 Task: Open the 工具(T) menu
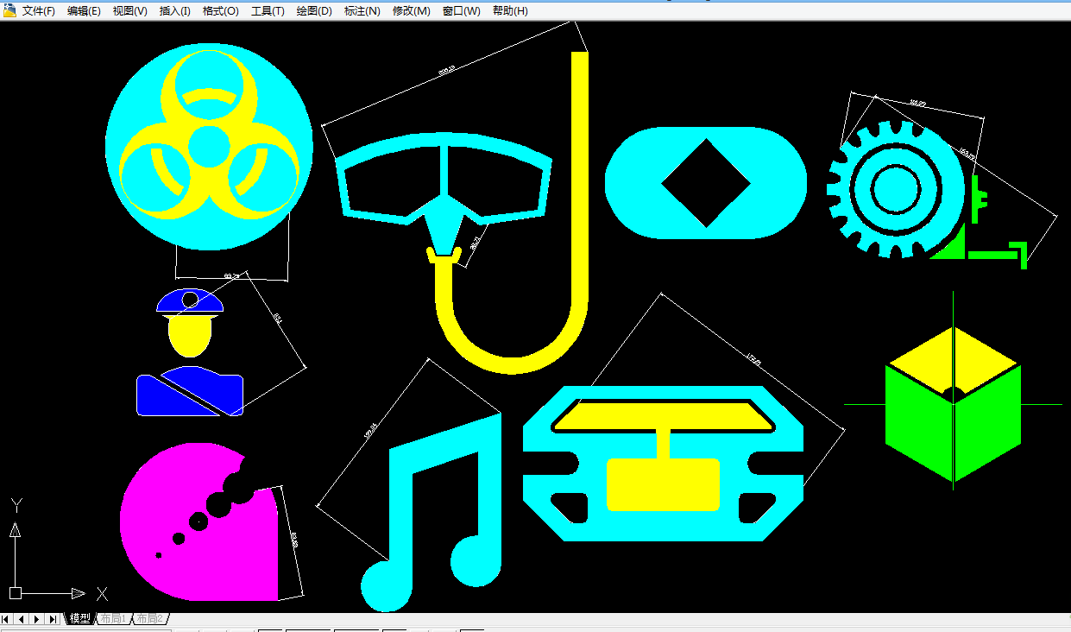(268, 11)
